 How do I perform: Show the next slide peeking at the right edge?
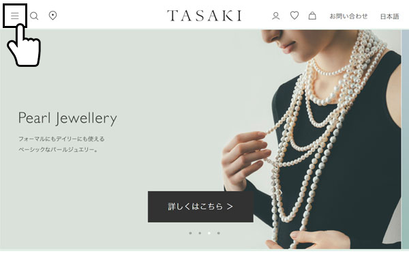(x=406, y=139)
